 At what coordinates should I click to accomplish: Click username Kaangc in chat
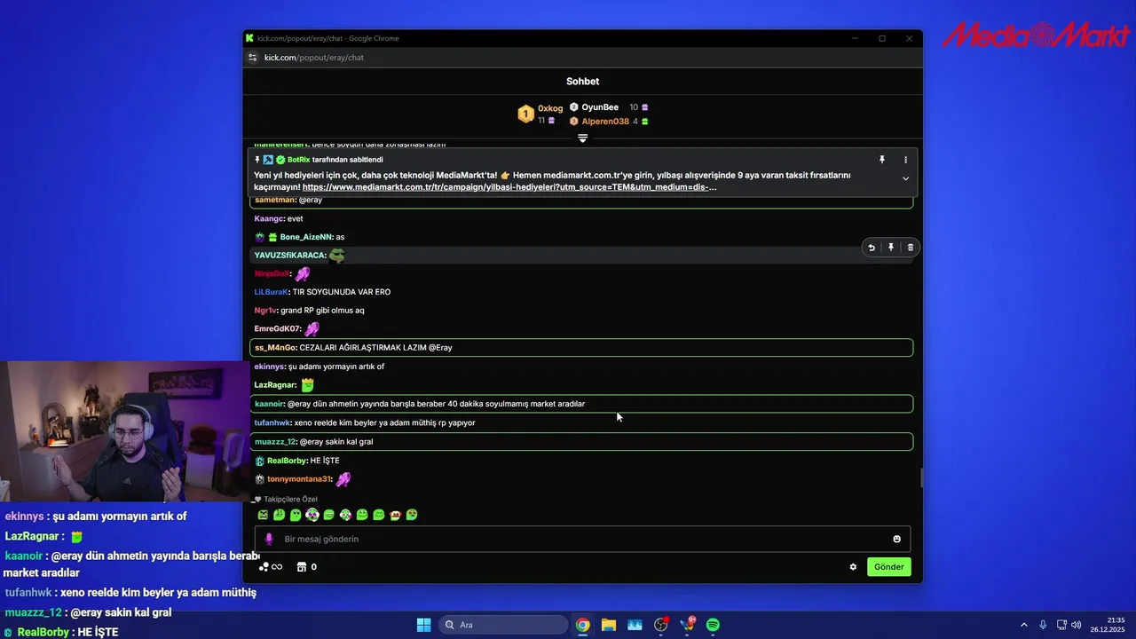(x=269, y=218)
